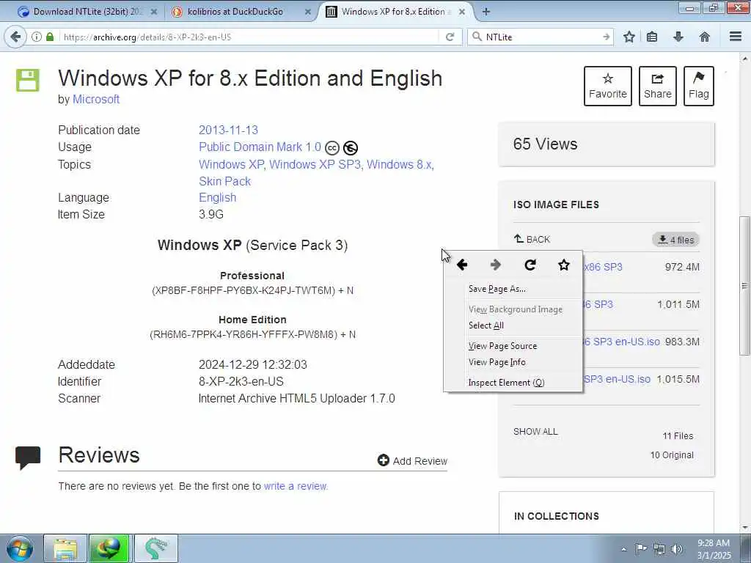Click the green floppy disk software icon
Viewport: 751px width, 563px height.
click(28, 80)
